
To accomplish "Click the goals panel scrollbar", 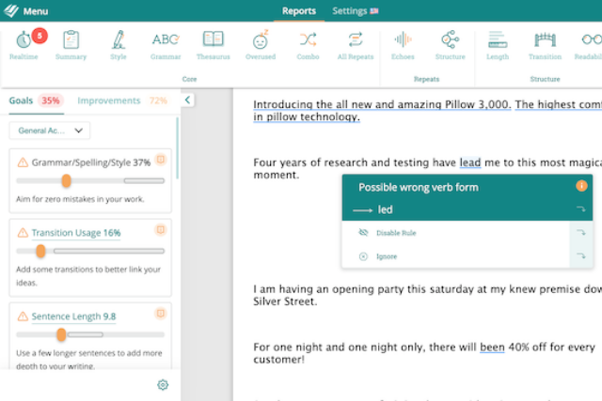I will 177,148.
